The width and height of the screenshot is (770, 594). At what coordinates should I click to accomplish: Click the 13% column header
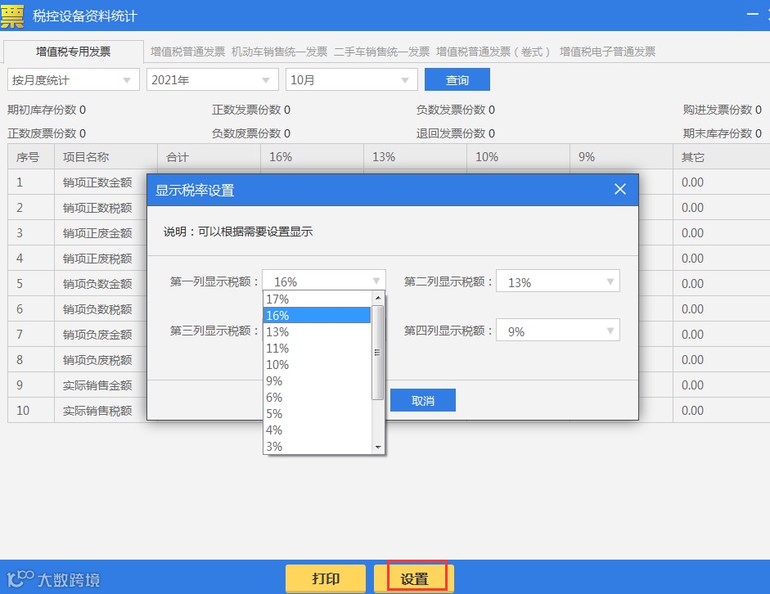click(x=415, y=156)
